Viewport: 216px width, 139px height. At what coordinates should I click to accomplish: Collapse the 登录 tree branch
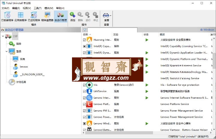pos(7,51)
